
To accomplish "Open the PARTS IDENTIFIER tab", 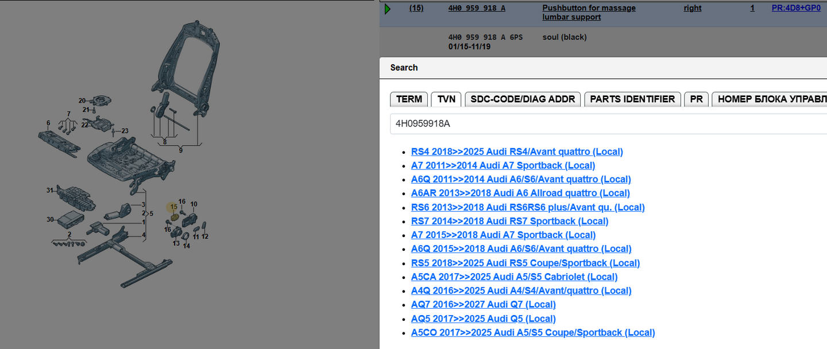I will pos(632,99).
